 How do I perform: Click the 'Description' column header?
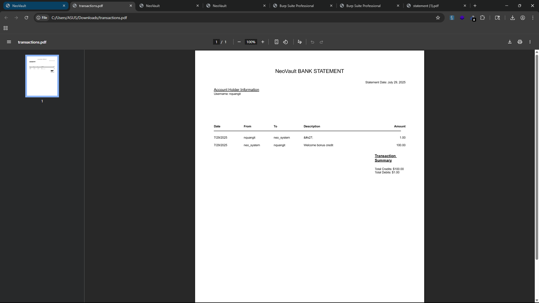pyautogui.click(x=312, y=127)
